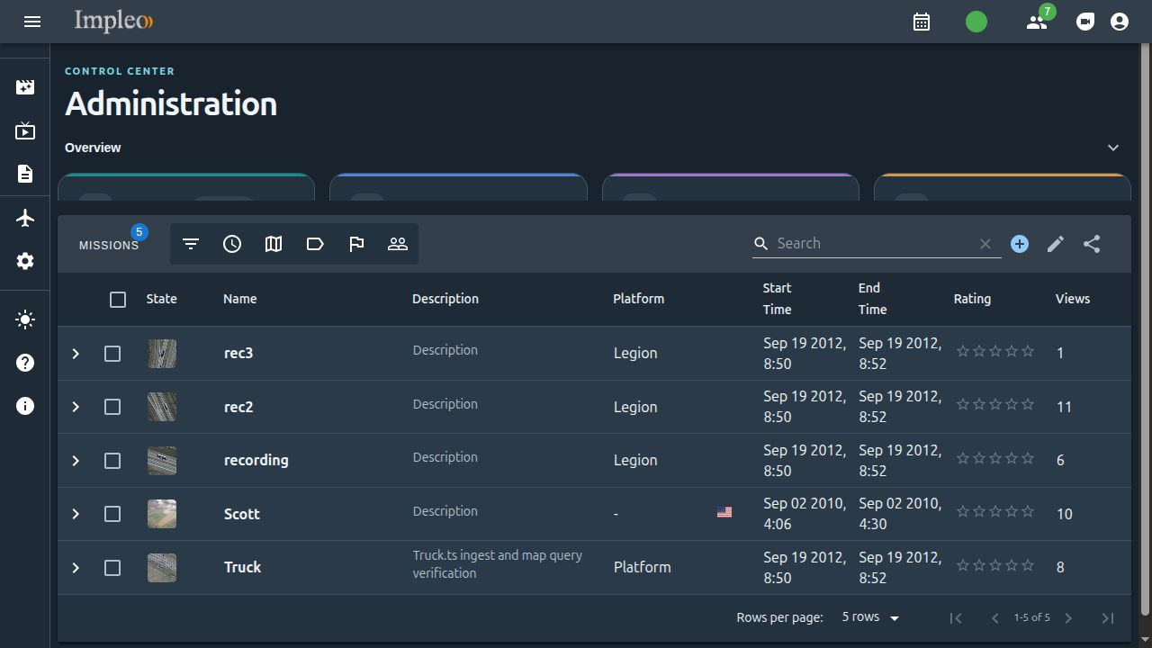Select the Missions tab

[109, 245]
